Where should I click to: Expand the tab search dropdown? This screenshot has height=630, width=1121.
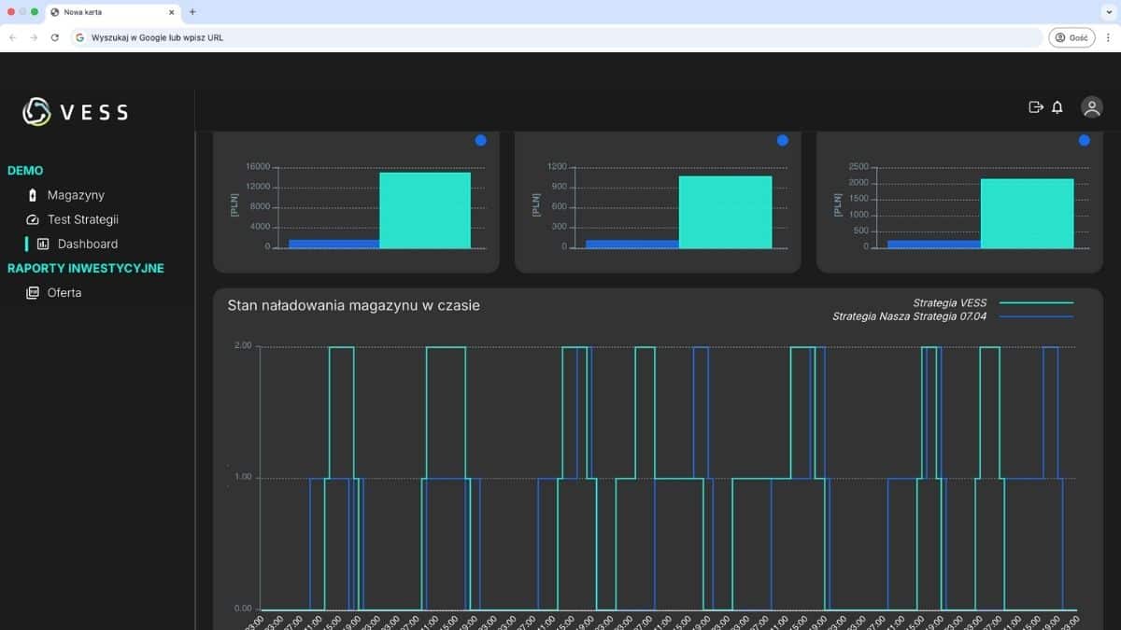click(1108, 12)
